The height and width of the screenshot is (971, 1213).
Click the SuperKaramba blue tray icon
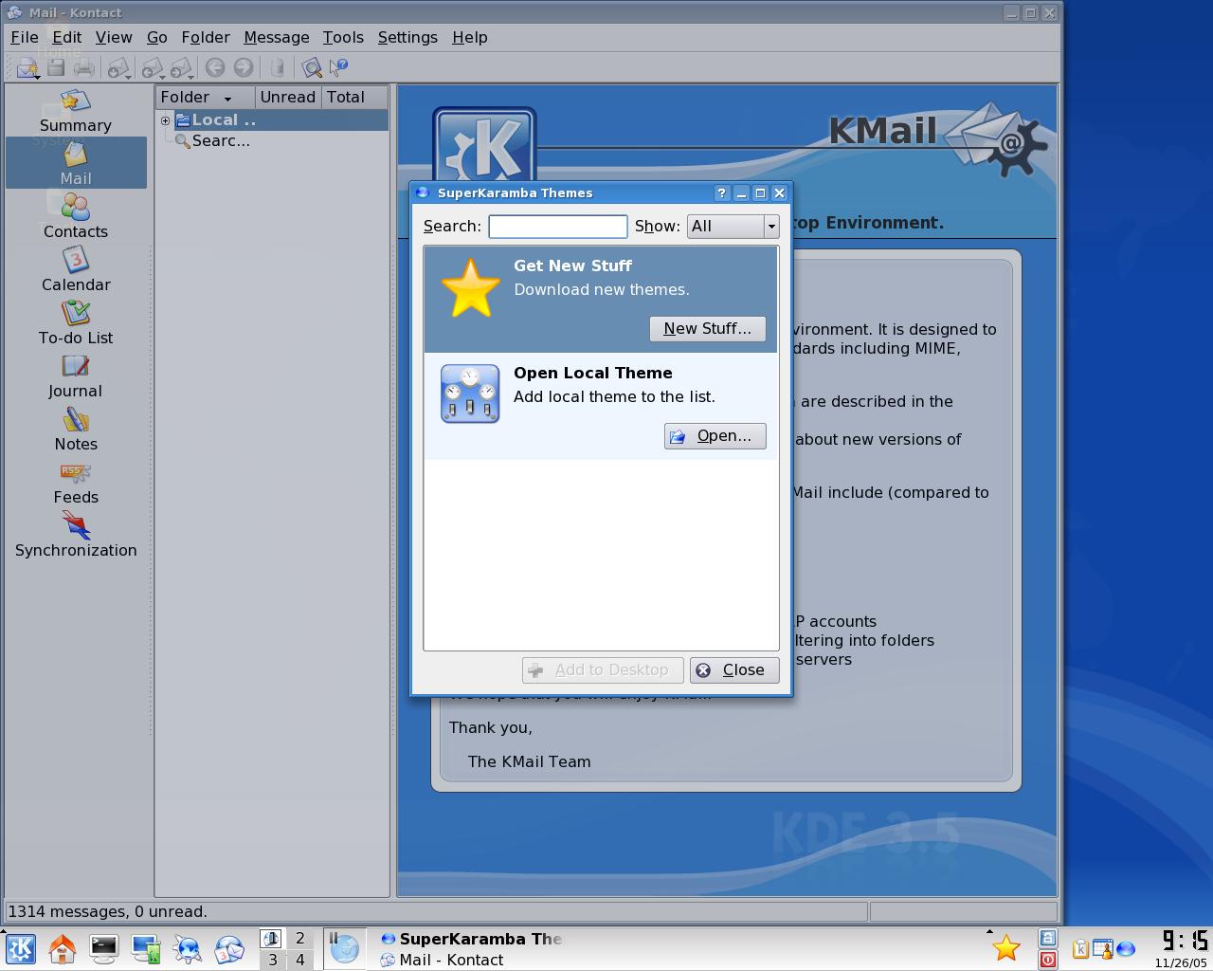[1126, 948]
